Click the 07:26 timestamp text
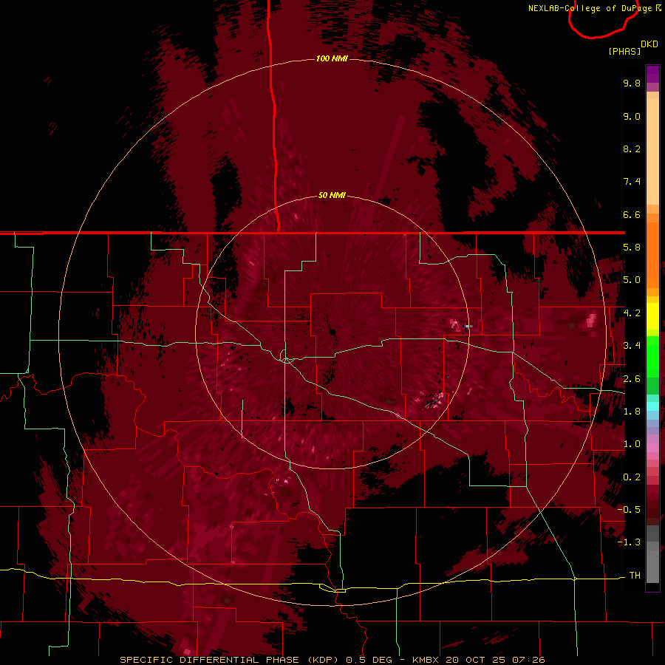Viewport: 665px width, 665px height. point(528,660)
